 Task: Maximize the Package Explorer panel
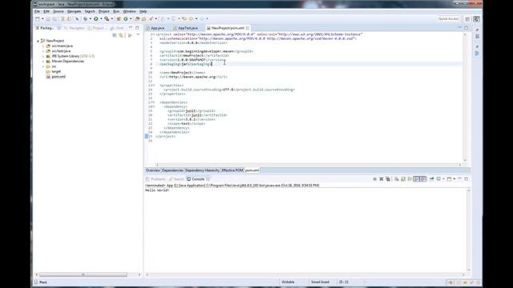pos(137,28)
